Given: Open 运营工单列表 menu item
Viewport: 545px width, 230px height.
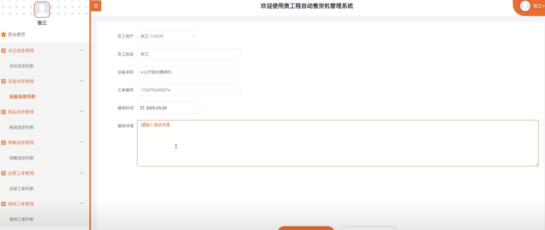Looking at the screenshot, I should tap(22, 189).
